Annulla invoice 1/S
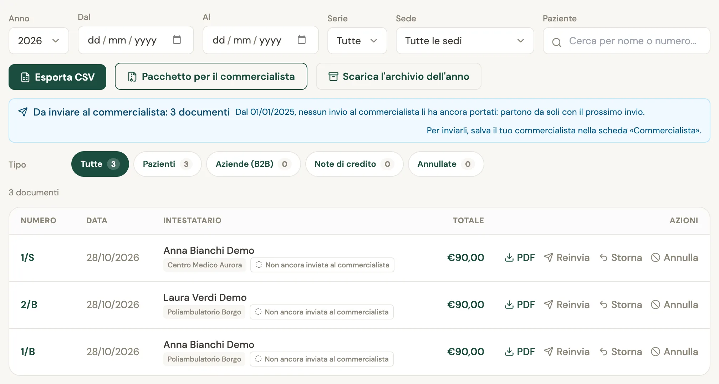This screenshot has height=384, width=719. [674, 257]
